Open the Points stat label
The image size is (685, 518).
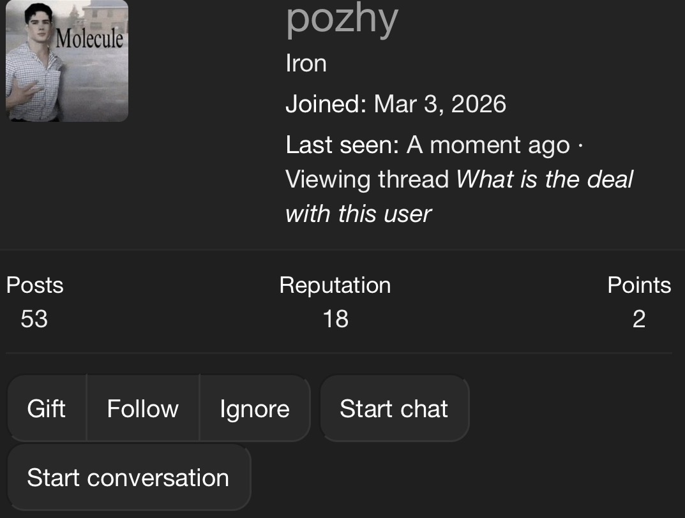[x=639, y=285]
